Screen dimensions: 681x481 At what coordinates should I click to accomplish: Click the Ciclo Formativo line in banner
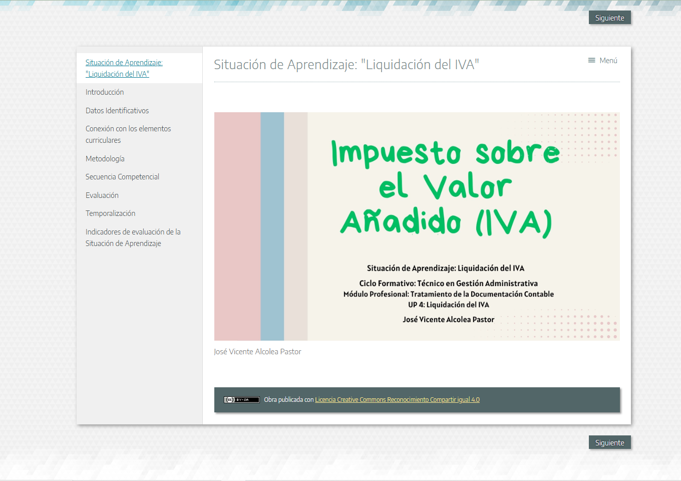[x=448, y=284]
